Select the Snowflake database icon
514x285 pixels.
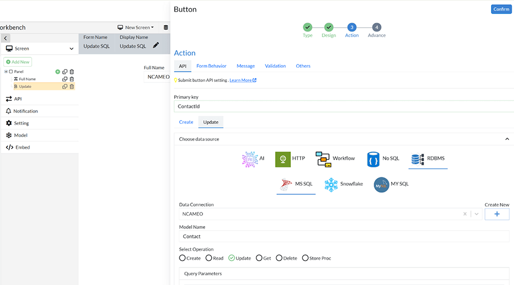[x=331, y=185]
